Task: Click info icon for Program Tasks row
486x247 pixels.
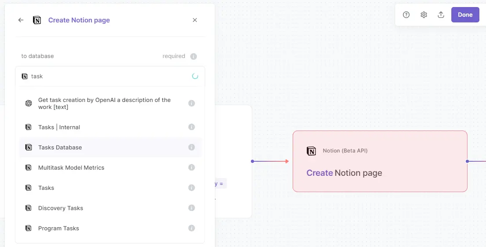Action: (x=192, y=228)
